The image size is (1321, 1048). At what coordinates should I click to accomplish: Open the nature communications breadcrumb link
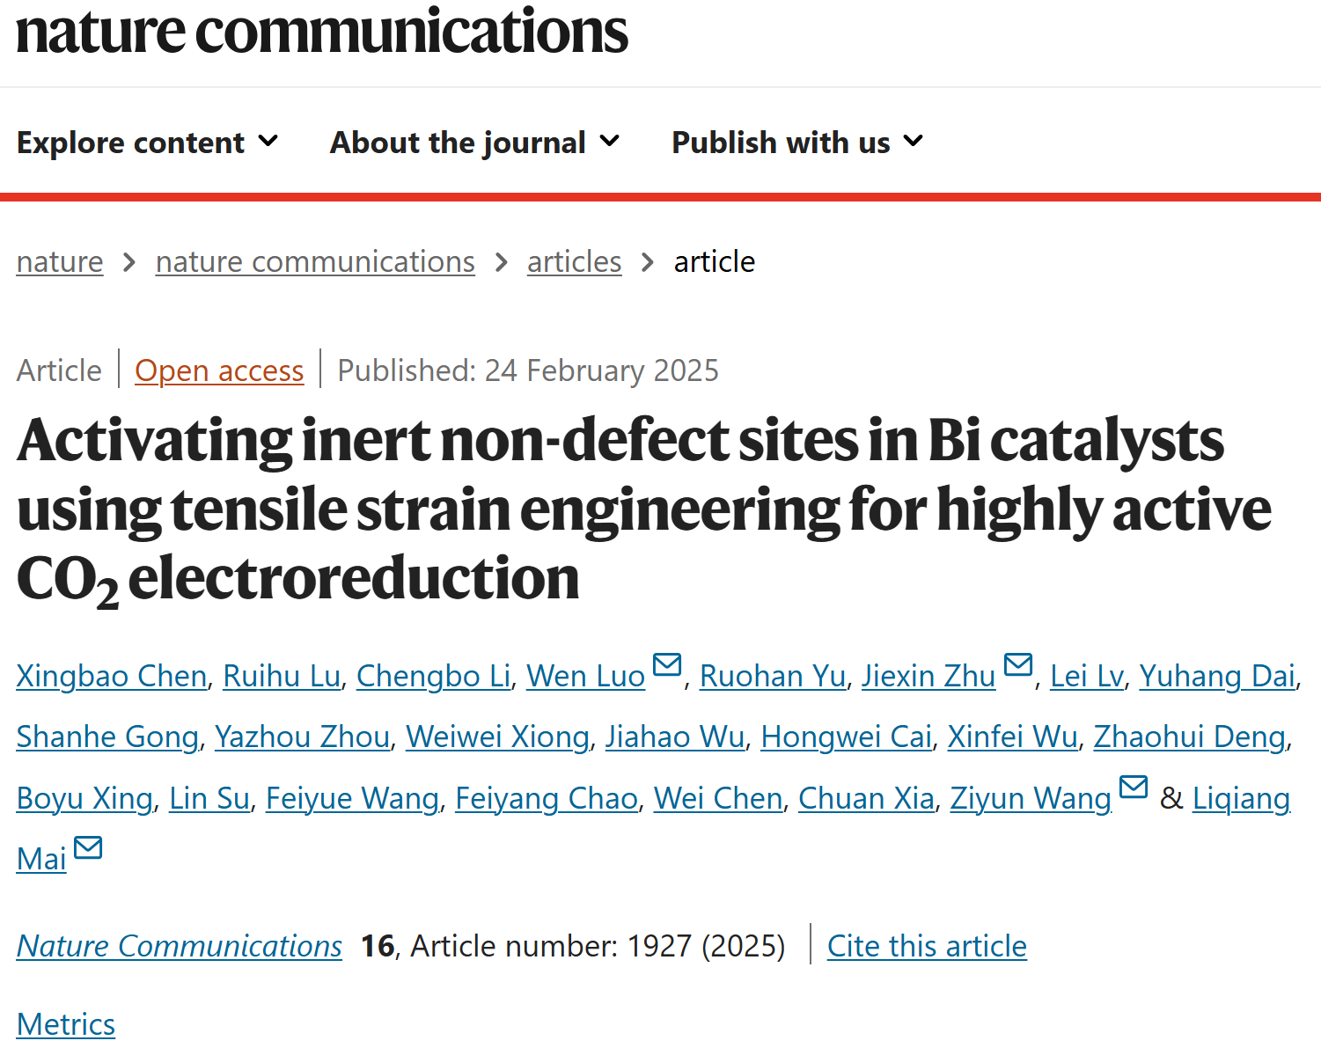tap(315, 262)
